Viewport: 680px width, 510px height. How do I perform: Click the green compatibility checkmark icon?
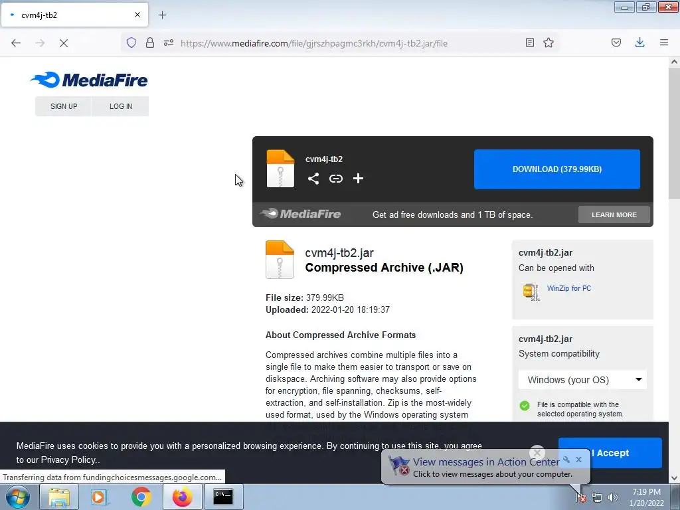coord(525,406)
